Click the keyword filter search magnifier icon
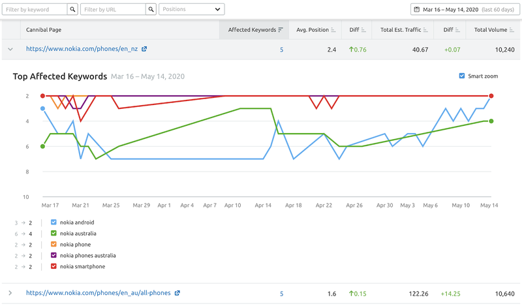The width and height of the screenshot is (522, 306). coord(72,10)
